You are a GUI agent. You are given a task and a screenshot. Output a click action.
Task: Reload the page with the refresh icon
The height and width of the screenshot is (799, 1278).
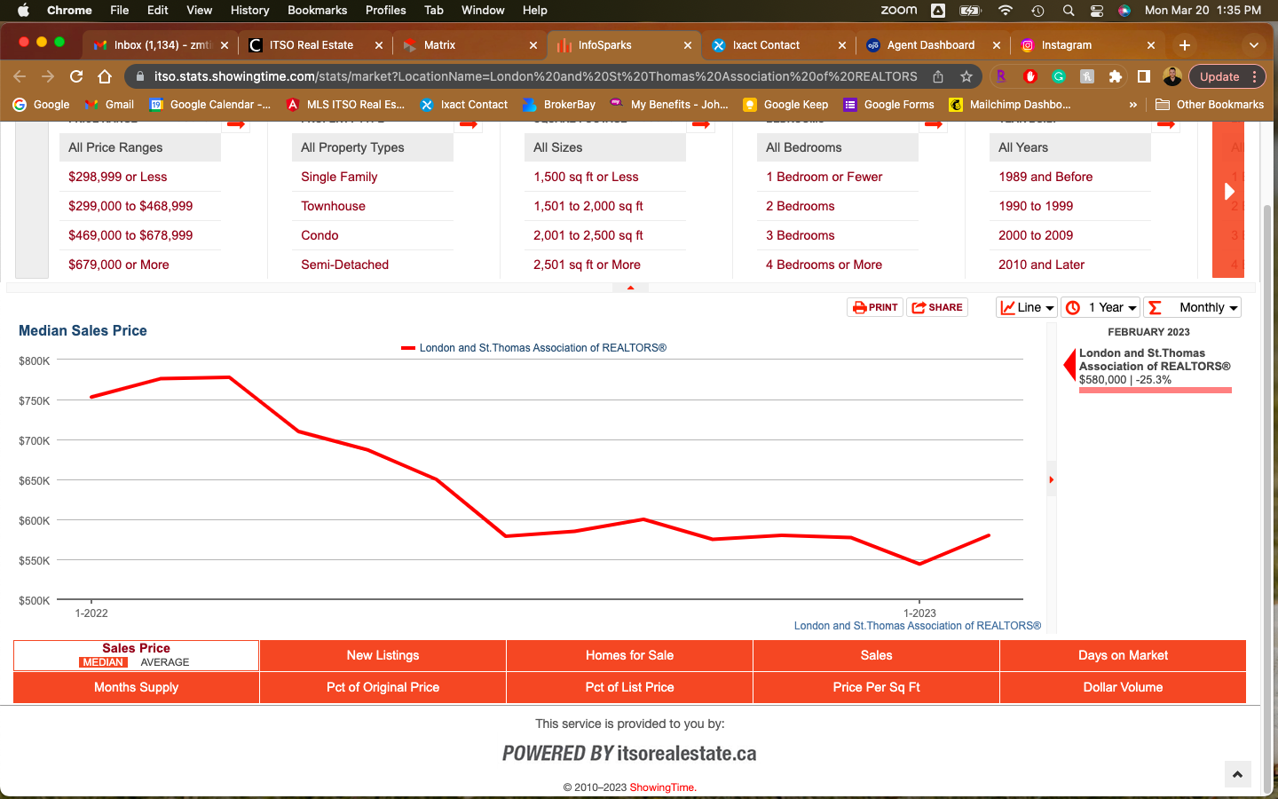point(76,76)
